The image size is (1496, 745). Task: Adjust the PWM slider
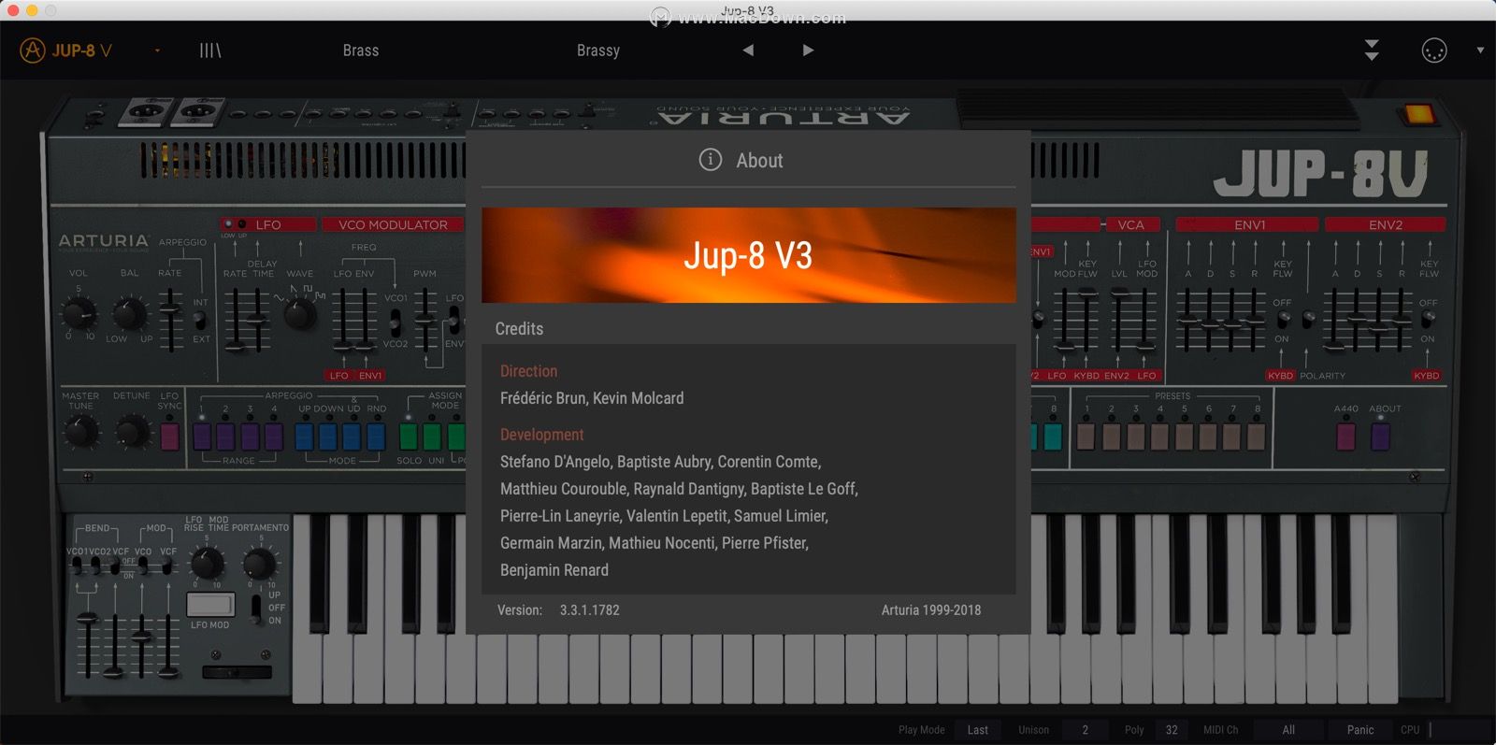425,320
